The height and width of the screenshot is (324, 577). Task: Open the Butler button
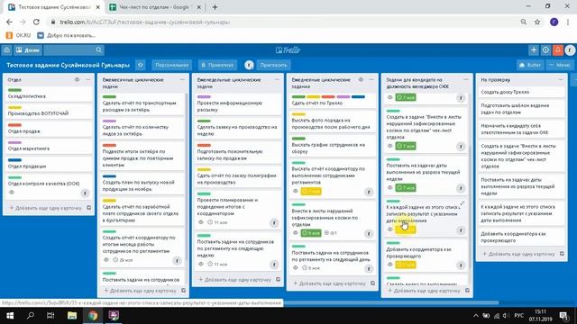pyautogui.click(x=530, y=65)
